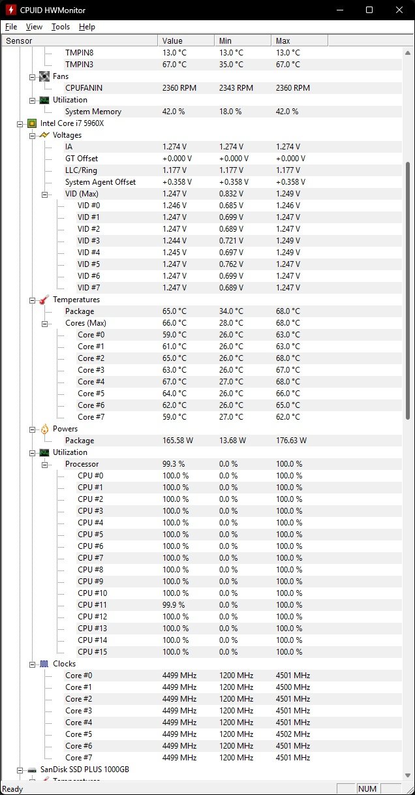Collapse the Intel Core i7 5960X node
Image resolution: width=415 pixels, height=795 pixels.
click(20, 123)
